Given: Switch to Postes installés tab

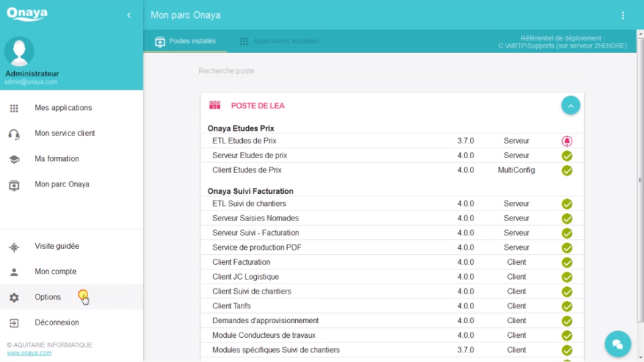Looking at the screenshot, I should (x=186, y=42).
